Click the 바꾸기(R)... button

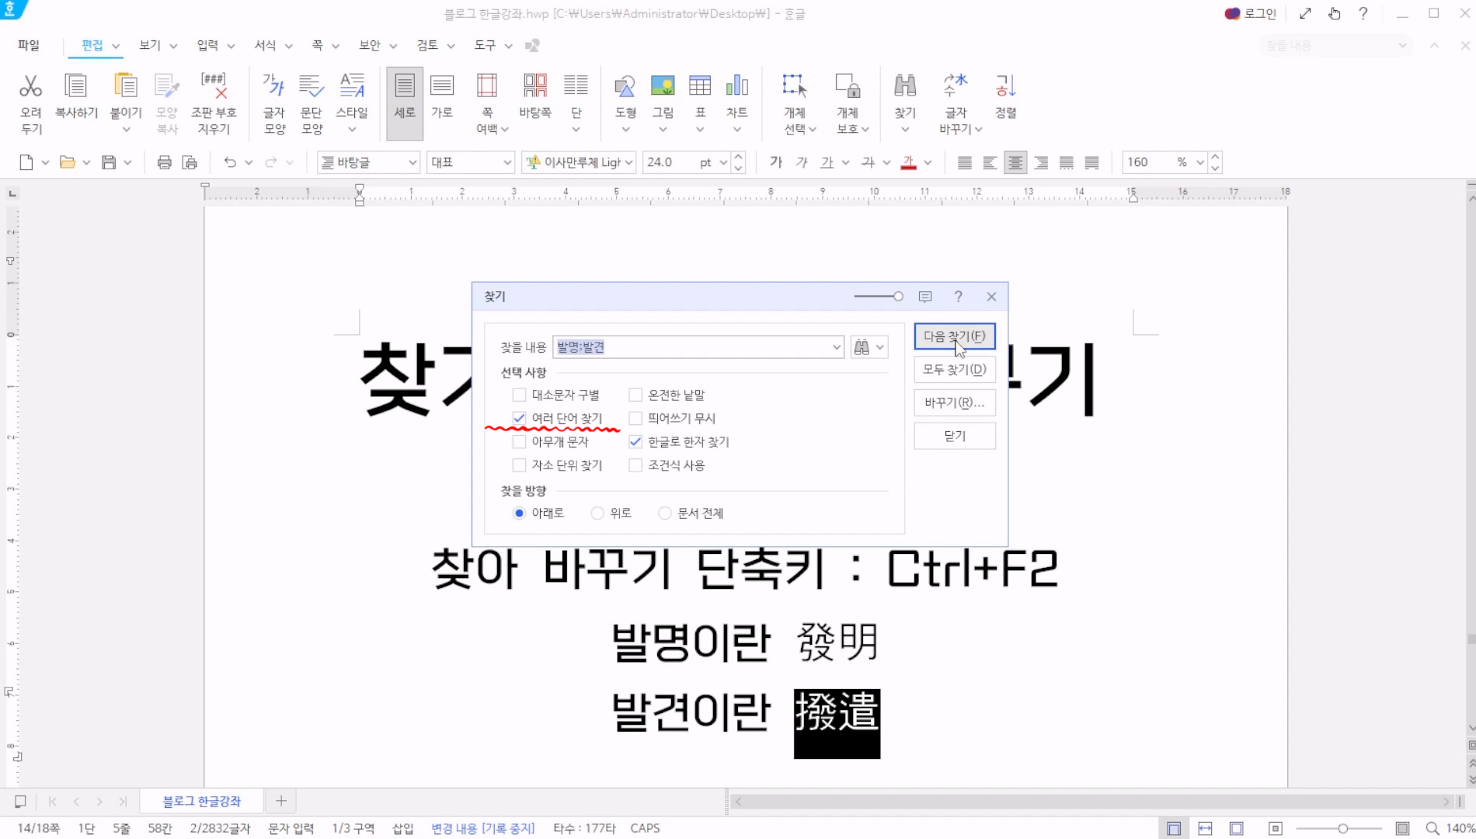click(955, 403)
